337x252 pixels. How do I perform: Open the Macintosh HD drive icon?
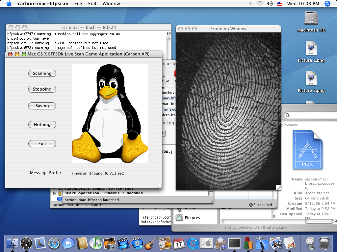pyautogui.click(x=311, y=19)
